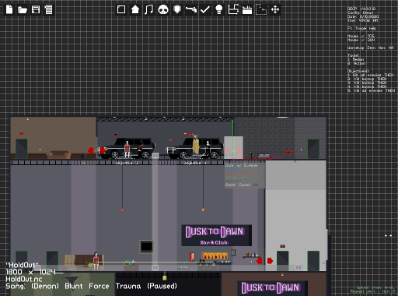Click the 'objective 4' marker label
Screen dimensions: 398x296
[x=195, y=163]
